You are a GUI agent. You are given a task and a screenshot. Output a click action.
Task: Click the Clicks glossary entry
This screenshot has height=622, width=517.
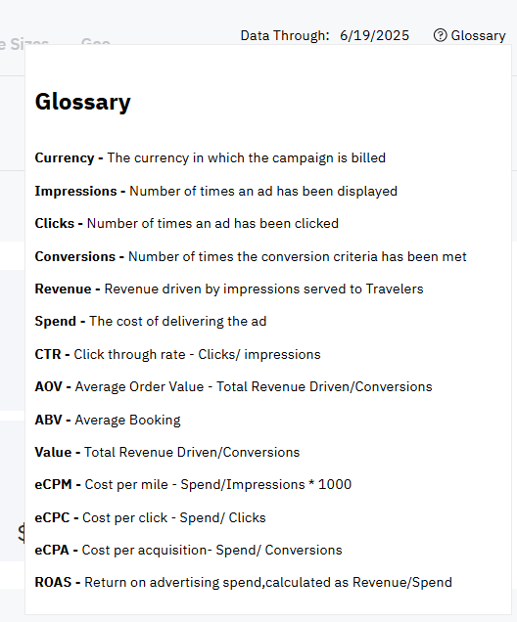187,223
